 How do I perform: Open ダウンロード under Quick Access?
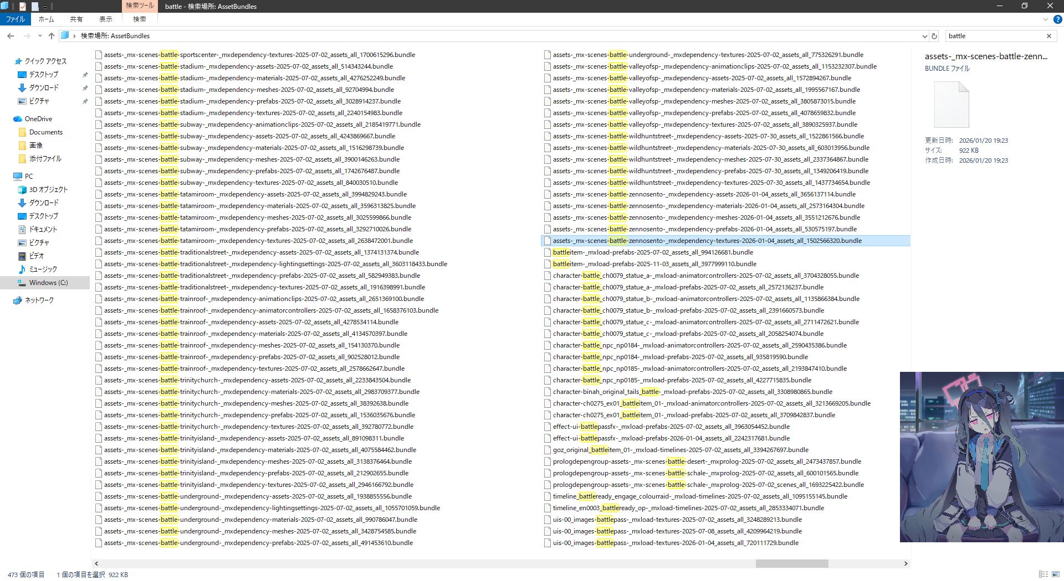44,88
